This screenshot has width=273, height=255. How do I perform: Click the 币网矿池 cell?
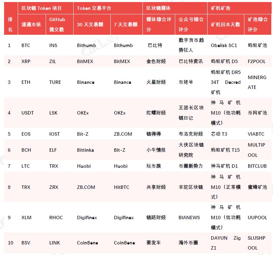[x=257, y=113]
